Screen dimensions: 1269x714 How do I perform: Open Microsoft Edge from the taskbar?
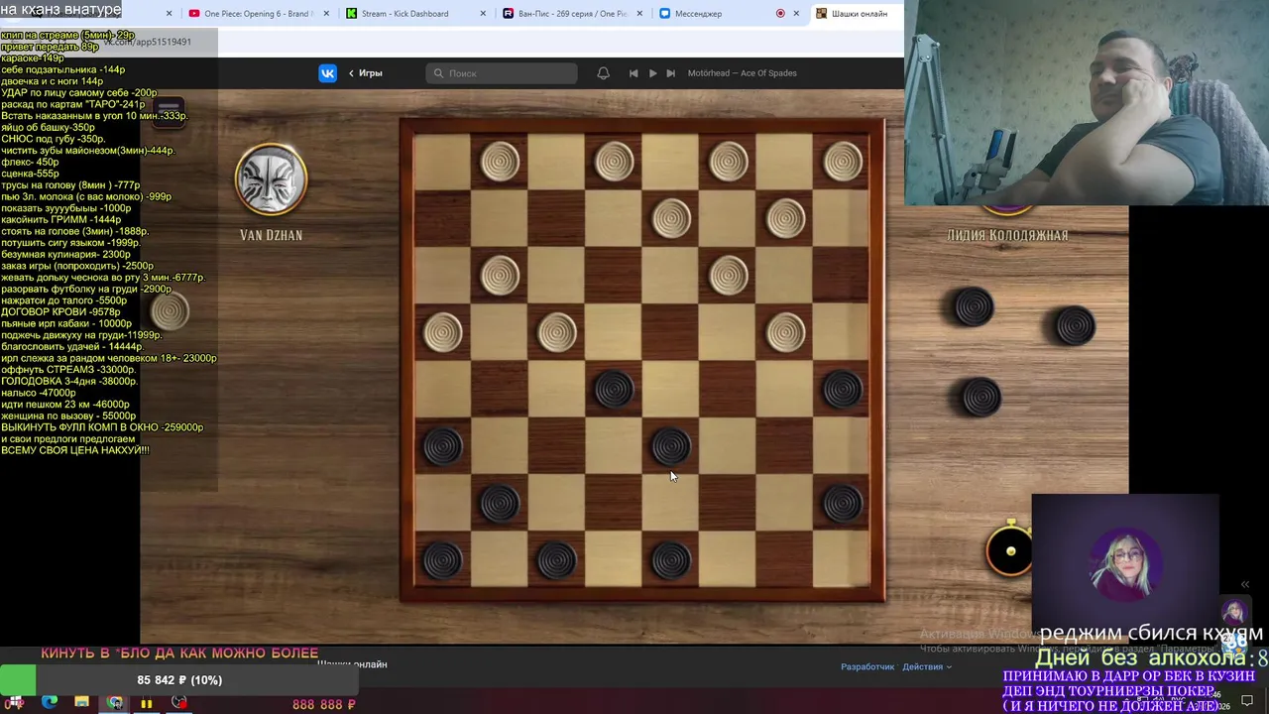pos(49,703)
